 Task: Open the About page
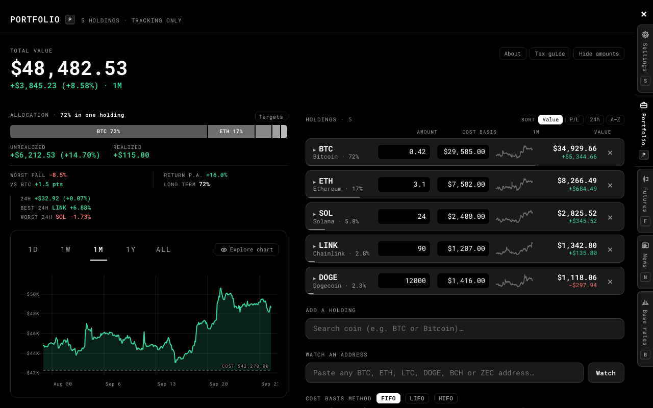tap(513, 54)
